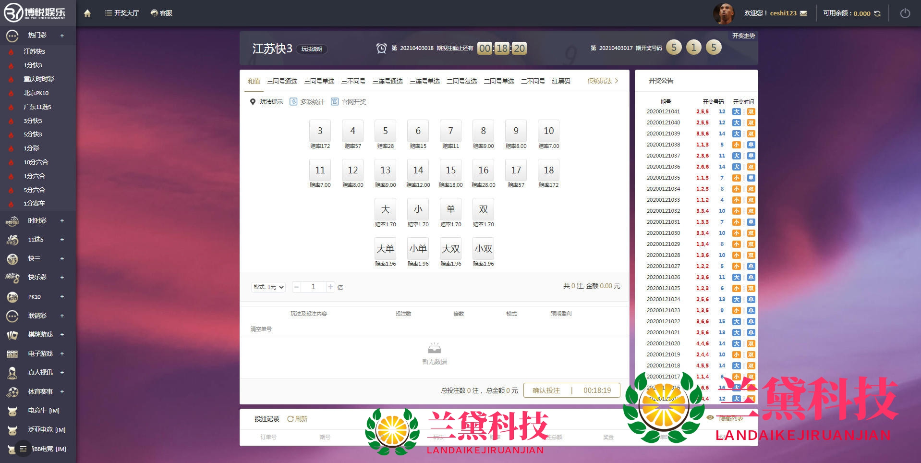Switch to the 三同号通选 tab
921x463 pixels.
(x=282, y=82)
